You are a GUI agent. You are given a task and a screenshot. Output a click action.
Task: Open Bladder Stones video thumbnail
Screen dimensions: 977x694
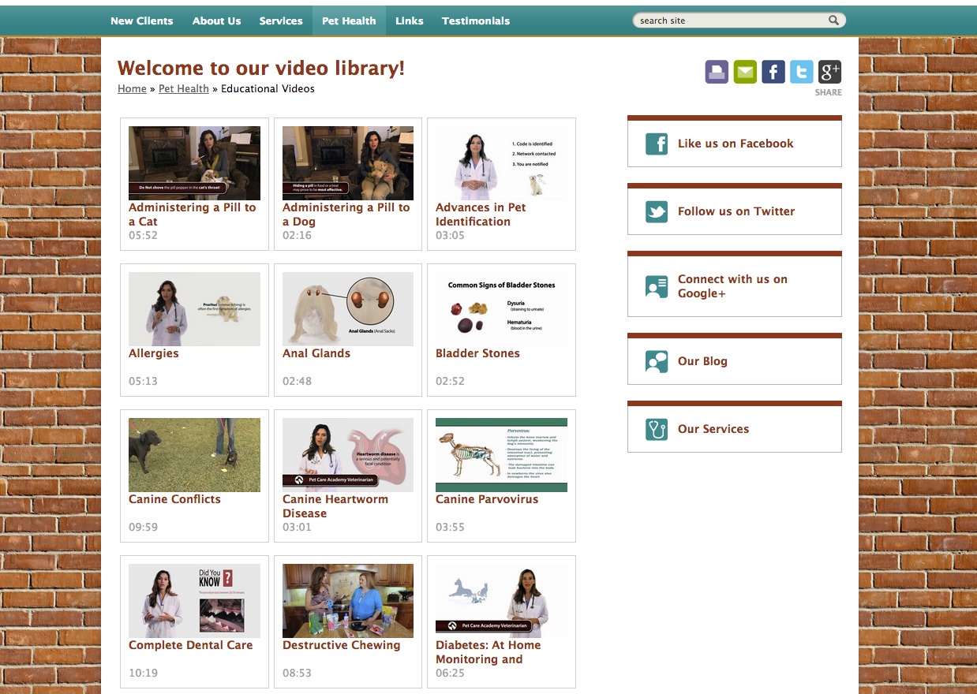(x=501, y=309)
